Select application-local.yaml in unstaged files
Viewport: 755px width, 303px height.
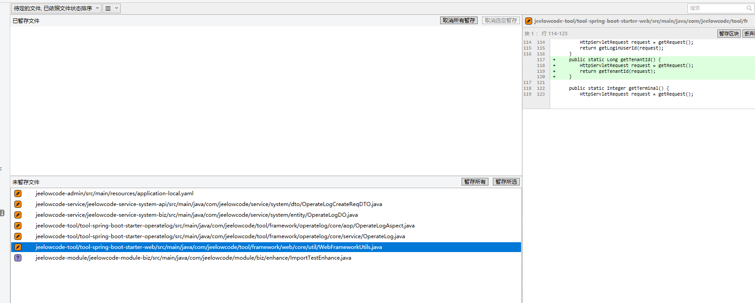click(115, 194)
